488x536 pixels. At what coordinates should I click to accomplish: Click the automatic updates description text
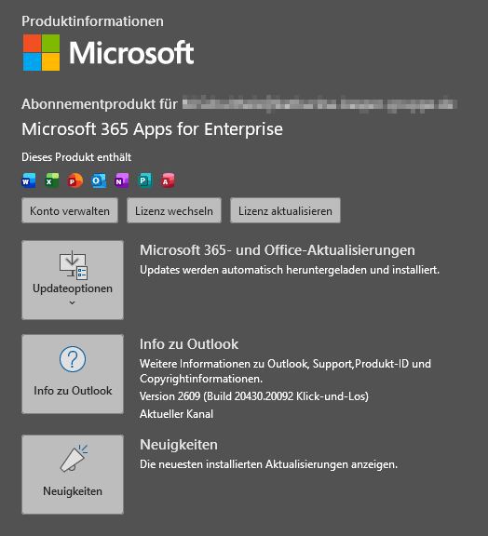290,270
